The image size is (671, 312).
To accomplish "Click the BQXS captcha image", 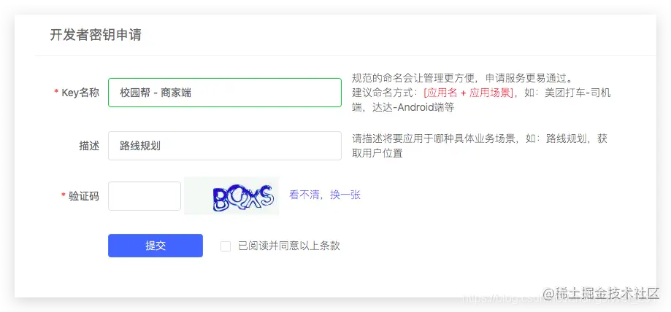I will coord(231,196).
